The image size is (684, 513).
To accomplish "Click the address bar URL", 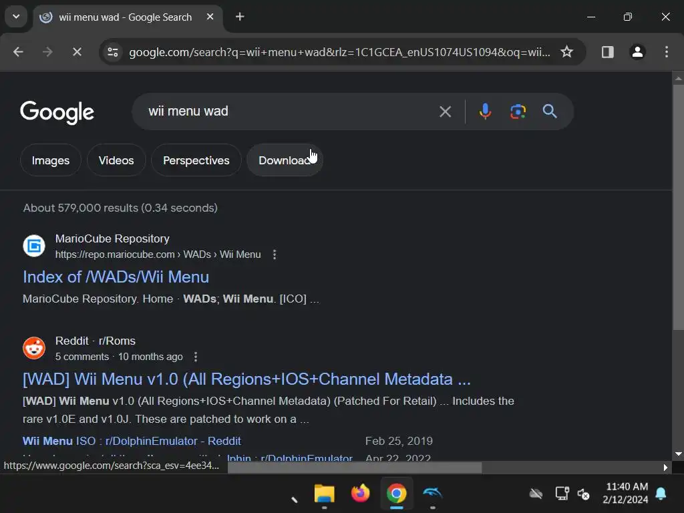I will pyautogui.click(x=339, y=52).
